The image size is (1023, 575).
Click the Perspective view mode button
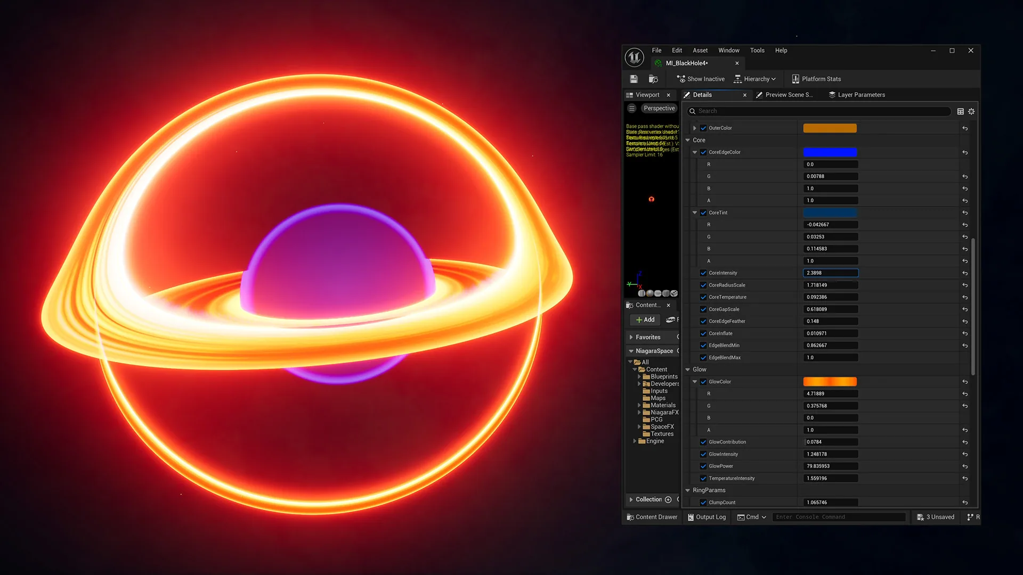659,108
